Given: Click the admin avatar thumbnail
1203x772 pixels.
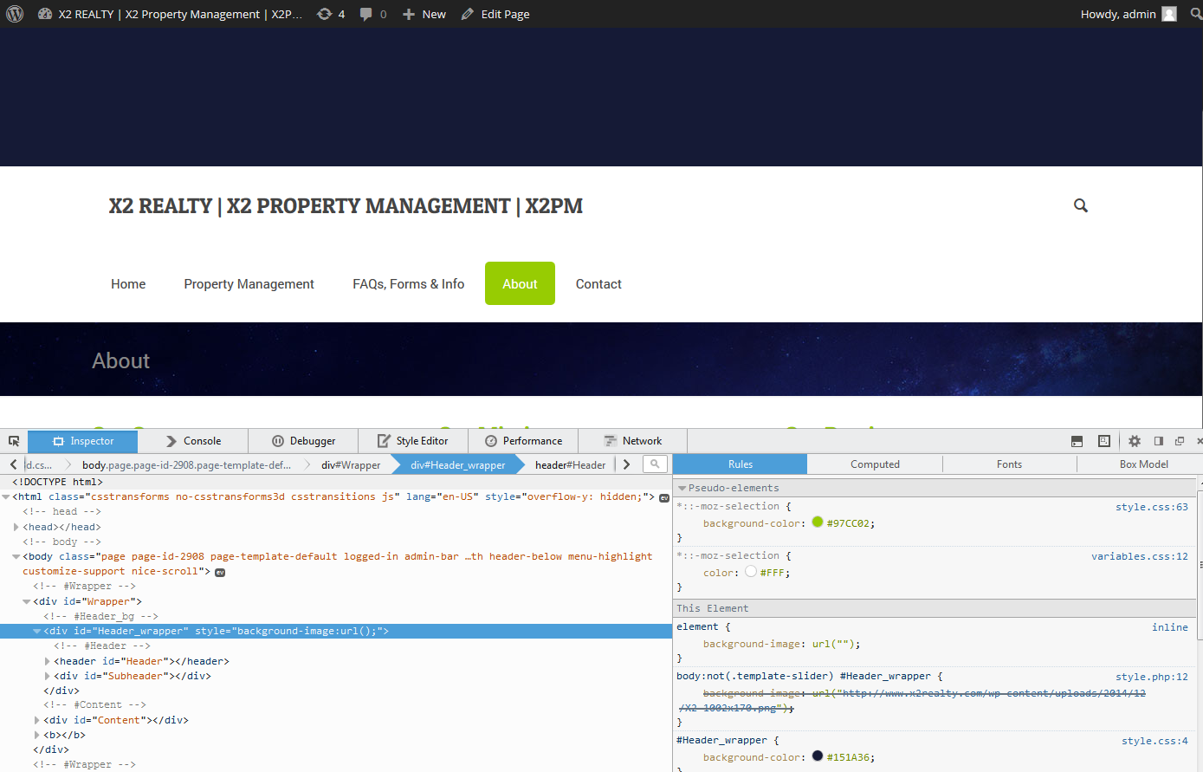Looking at the screenshot, I should [1169, 14].
